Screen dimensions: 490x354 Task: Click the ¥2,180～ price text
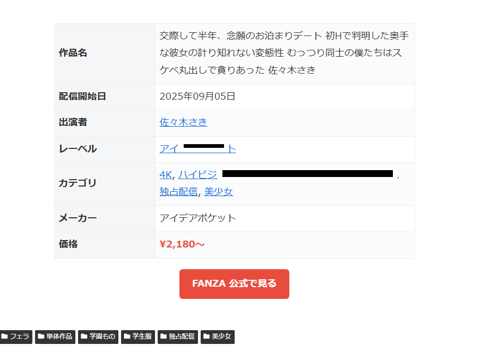182,244
